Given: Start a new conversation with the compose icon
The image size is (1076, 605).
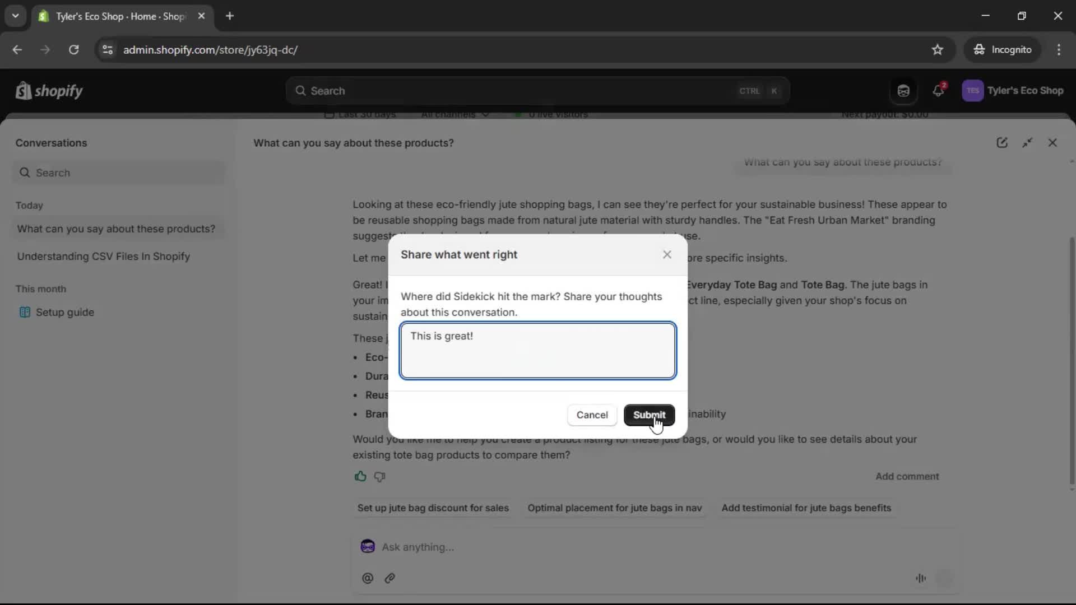Looking at the screenshot, I should [1003, 143].
